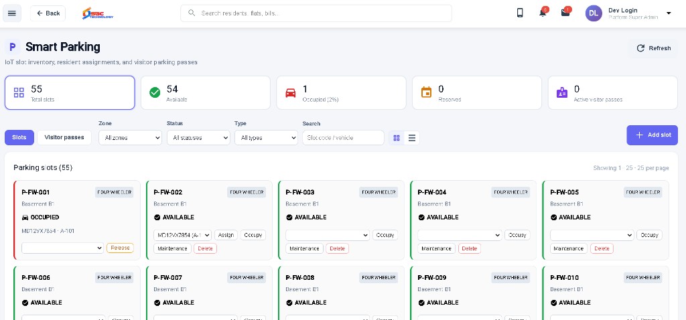This screenshot has width=686, height=320.
Task: Go back with the Back button
Action: pyautogui.click(x=48, y=13)
